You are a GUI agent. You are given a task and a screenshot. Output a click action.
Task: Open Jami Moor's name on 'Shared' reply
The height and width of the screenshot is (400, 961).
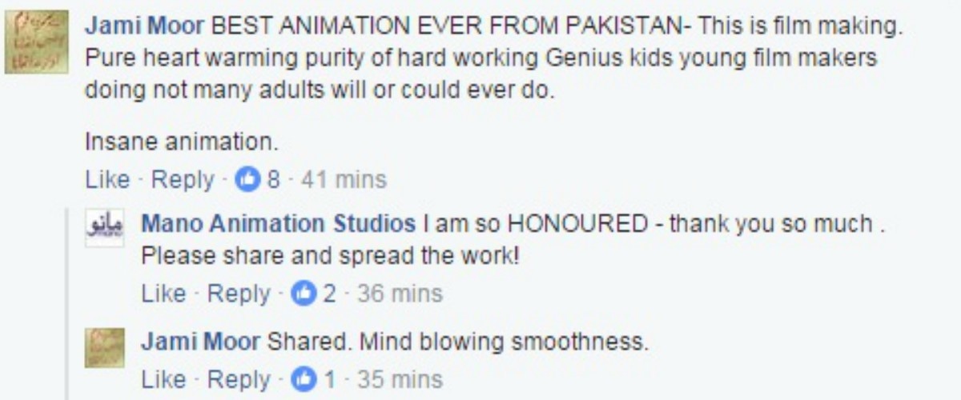coord(201,342)
